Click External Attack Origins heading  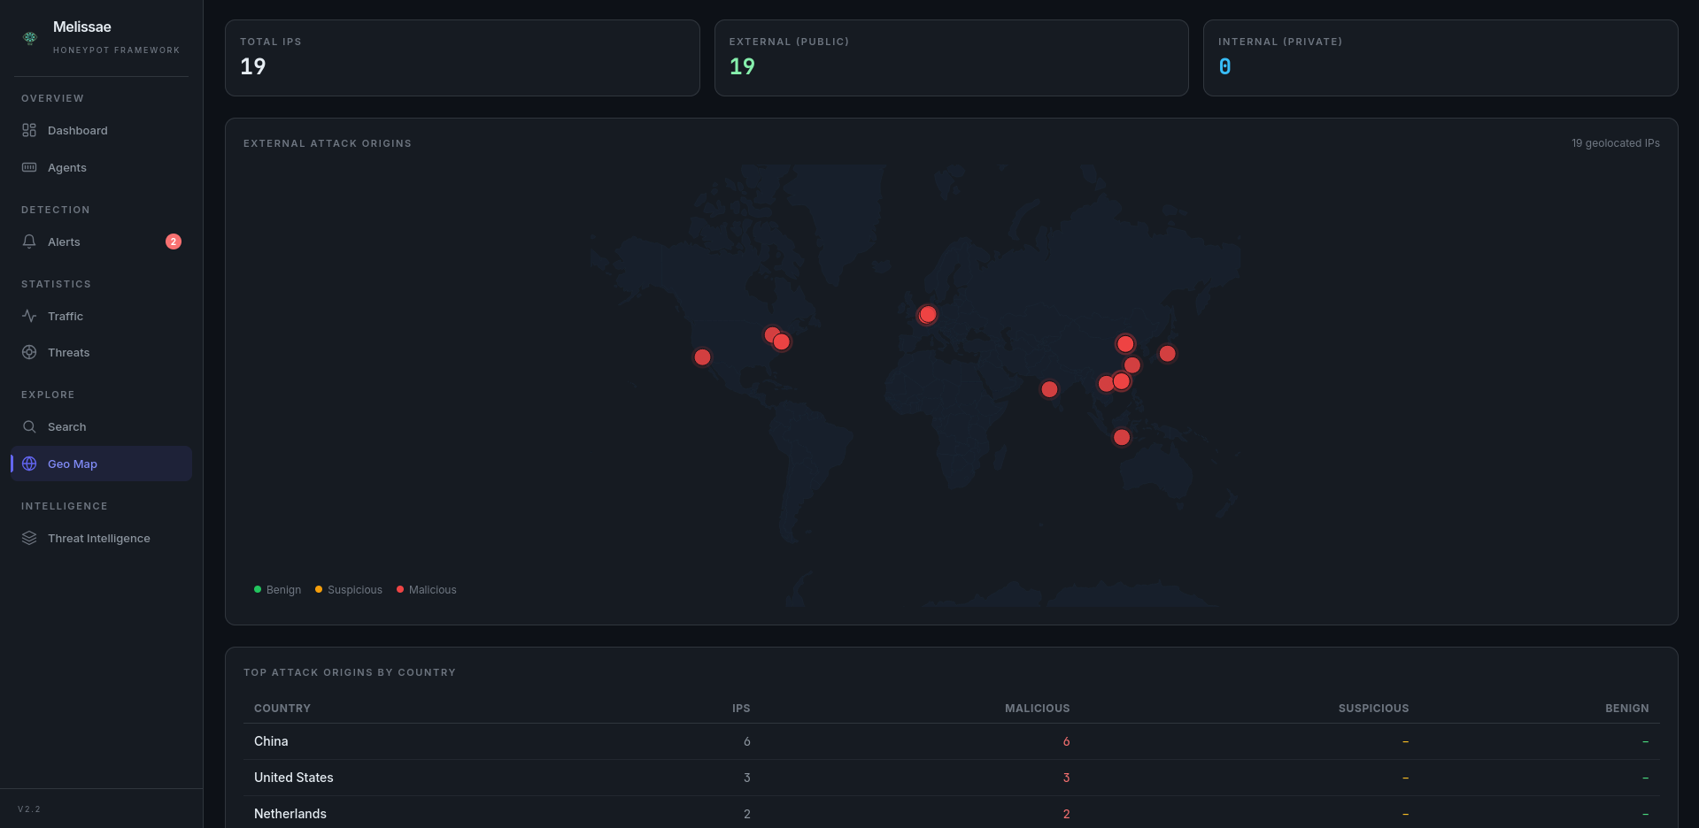point(328,143)
